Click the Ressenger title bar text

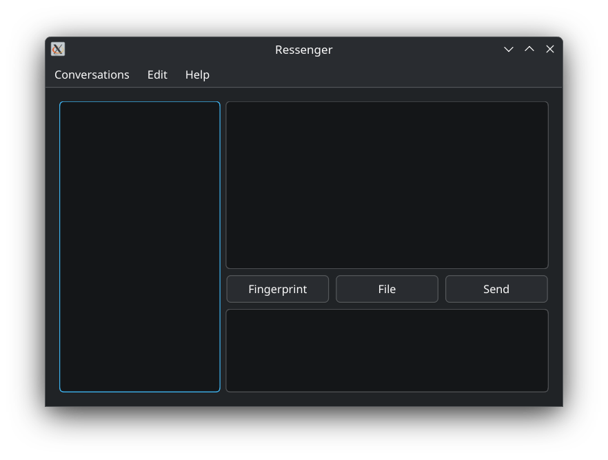(303, 50)
